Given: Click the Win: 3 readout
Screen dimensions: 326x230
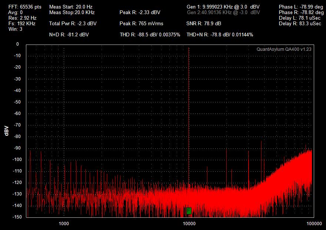Looking at the screenshot, I should tap(16, 29).
